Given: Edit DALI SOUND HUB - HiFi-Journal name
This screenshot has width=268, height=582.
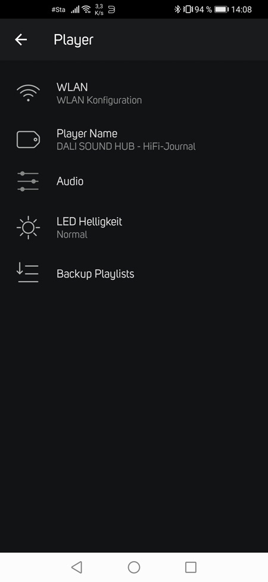Looking at the screenshot, I should [x=126, y=147].
